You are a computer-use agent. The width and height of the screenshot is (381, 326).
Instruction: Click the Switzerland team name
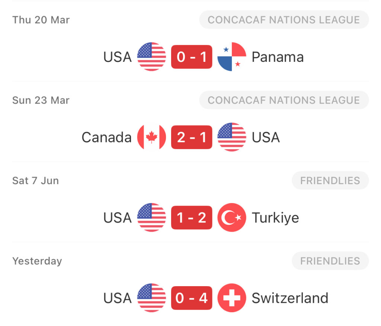click(x=290, y=298)
